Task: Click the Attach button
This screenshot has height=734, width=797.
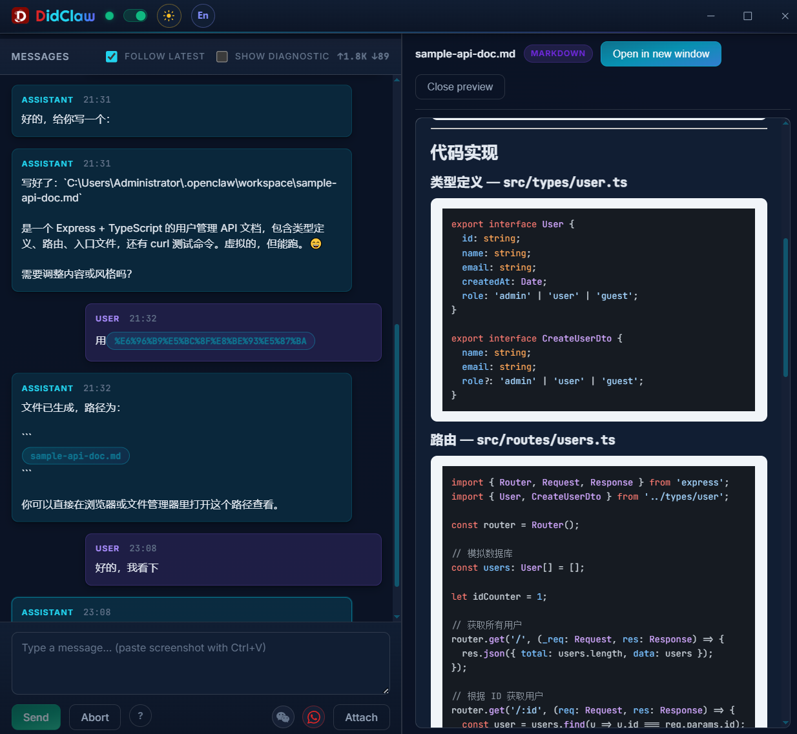Action: 361,717
